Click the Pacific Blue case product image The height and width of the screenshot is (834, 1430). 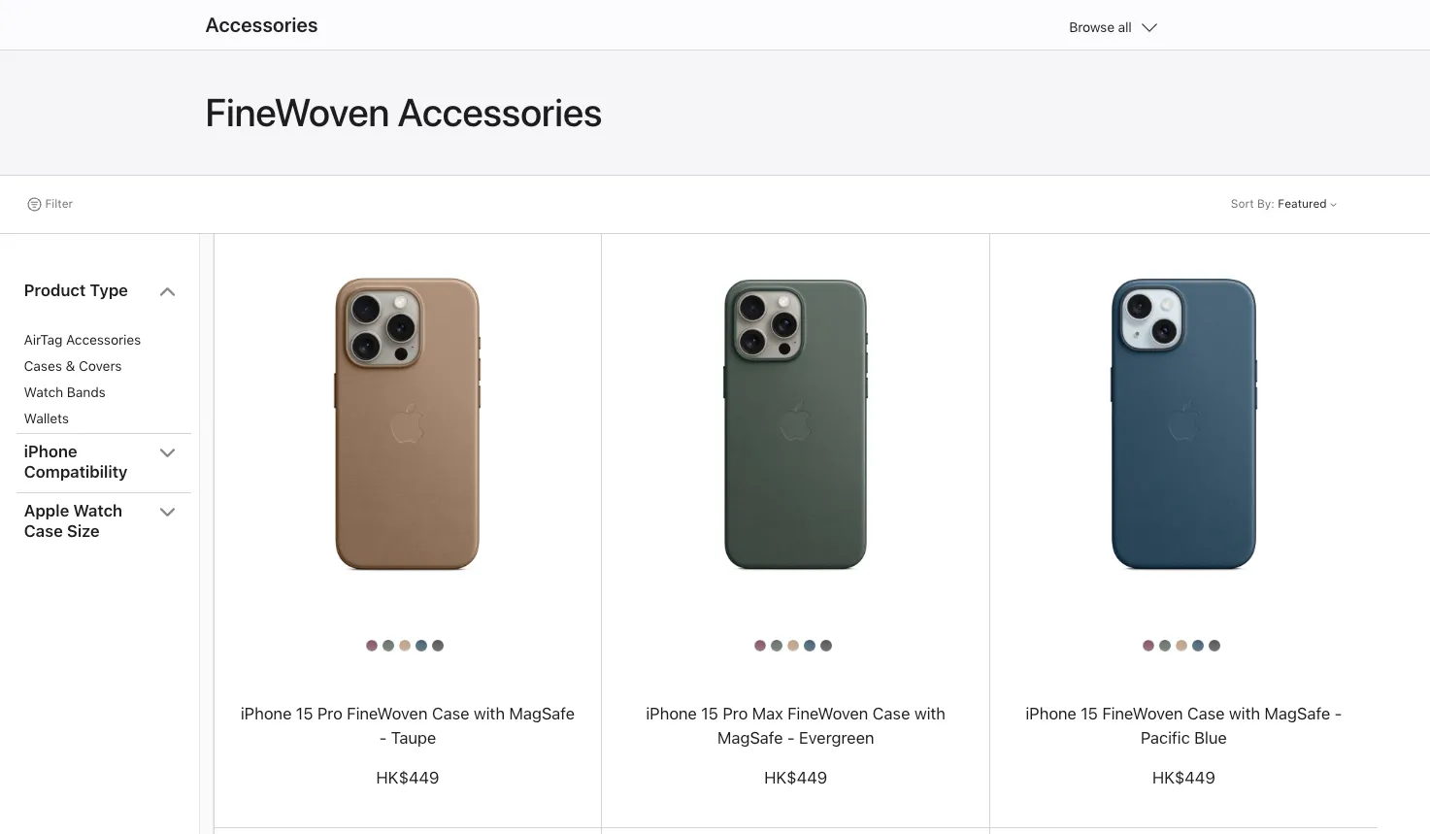coord(1183,424)
